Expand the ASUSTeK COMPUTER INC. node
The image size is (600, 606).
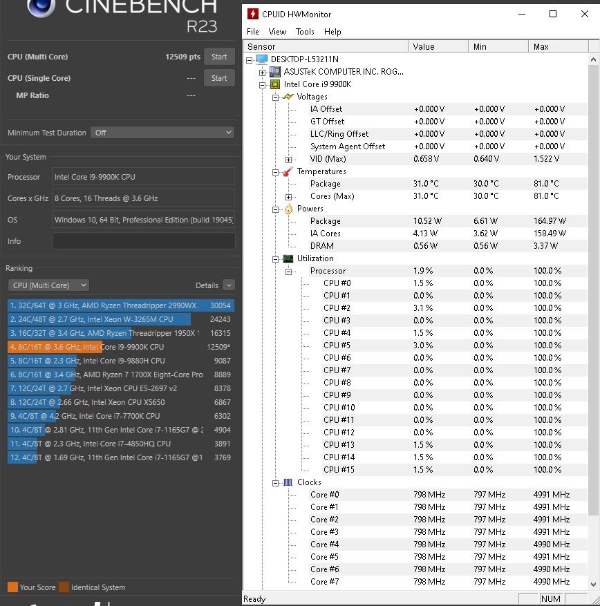pos(263,73)
